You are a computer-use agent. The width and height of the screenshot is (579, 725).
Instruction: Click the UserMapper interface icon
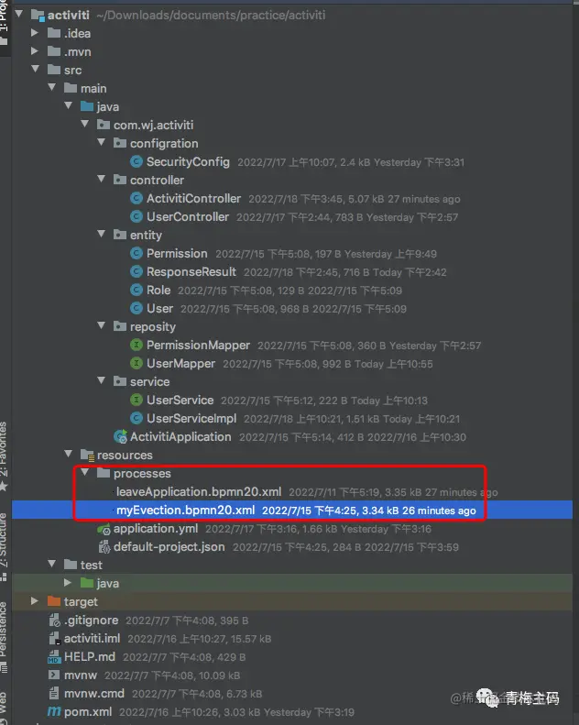pyautogui.click(x=137, y=363)
